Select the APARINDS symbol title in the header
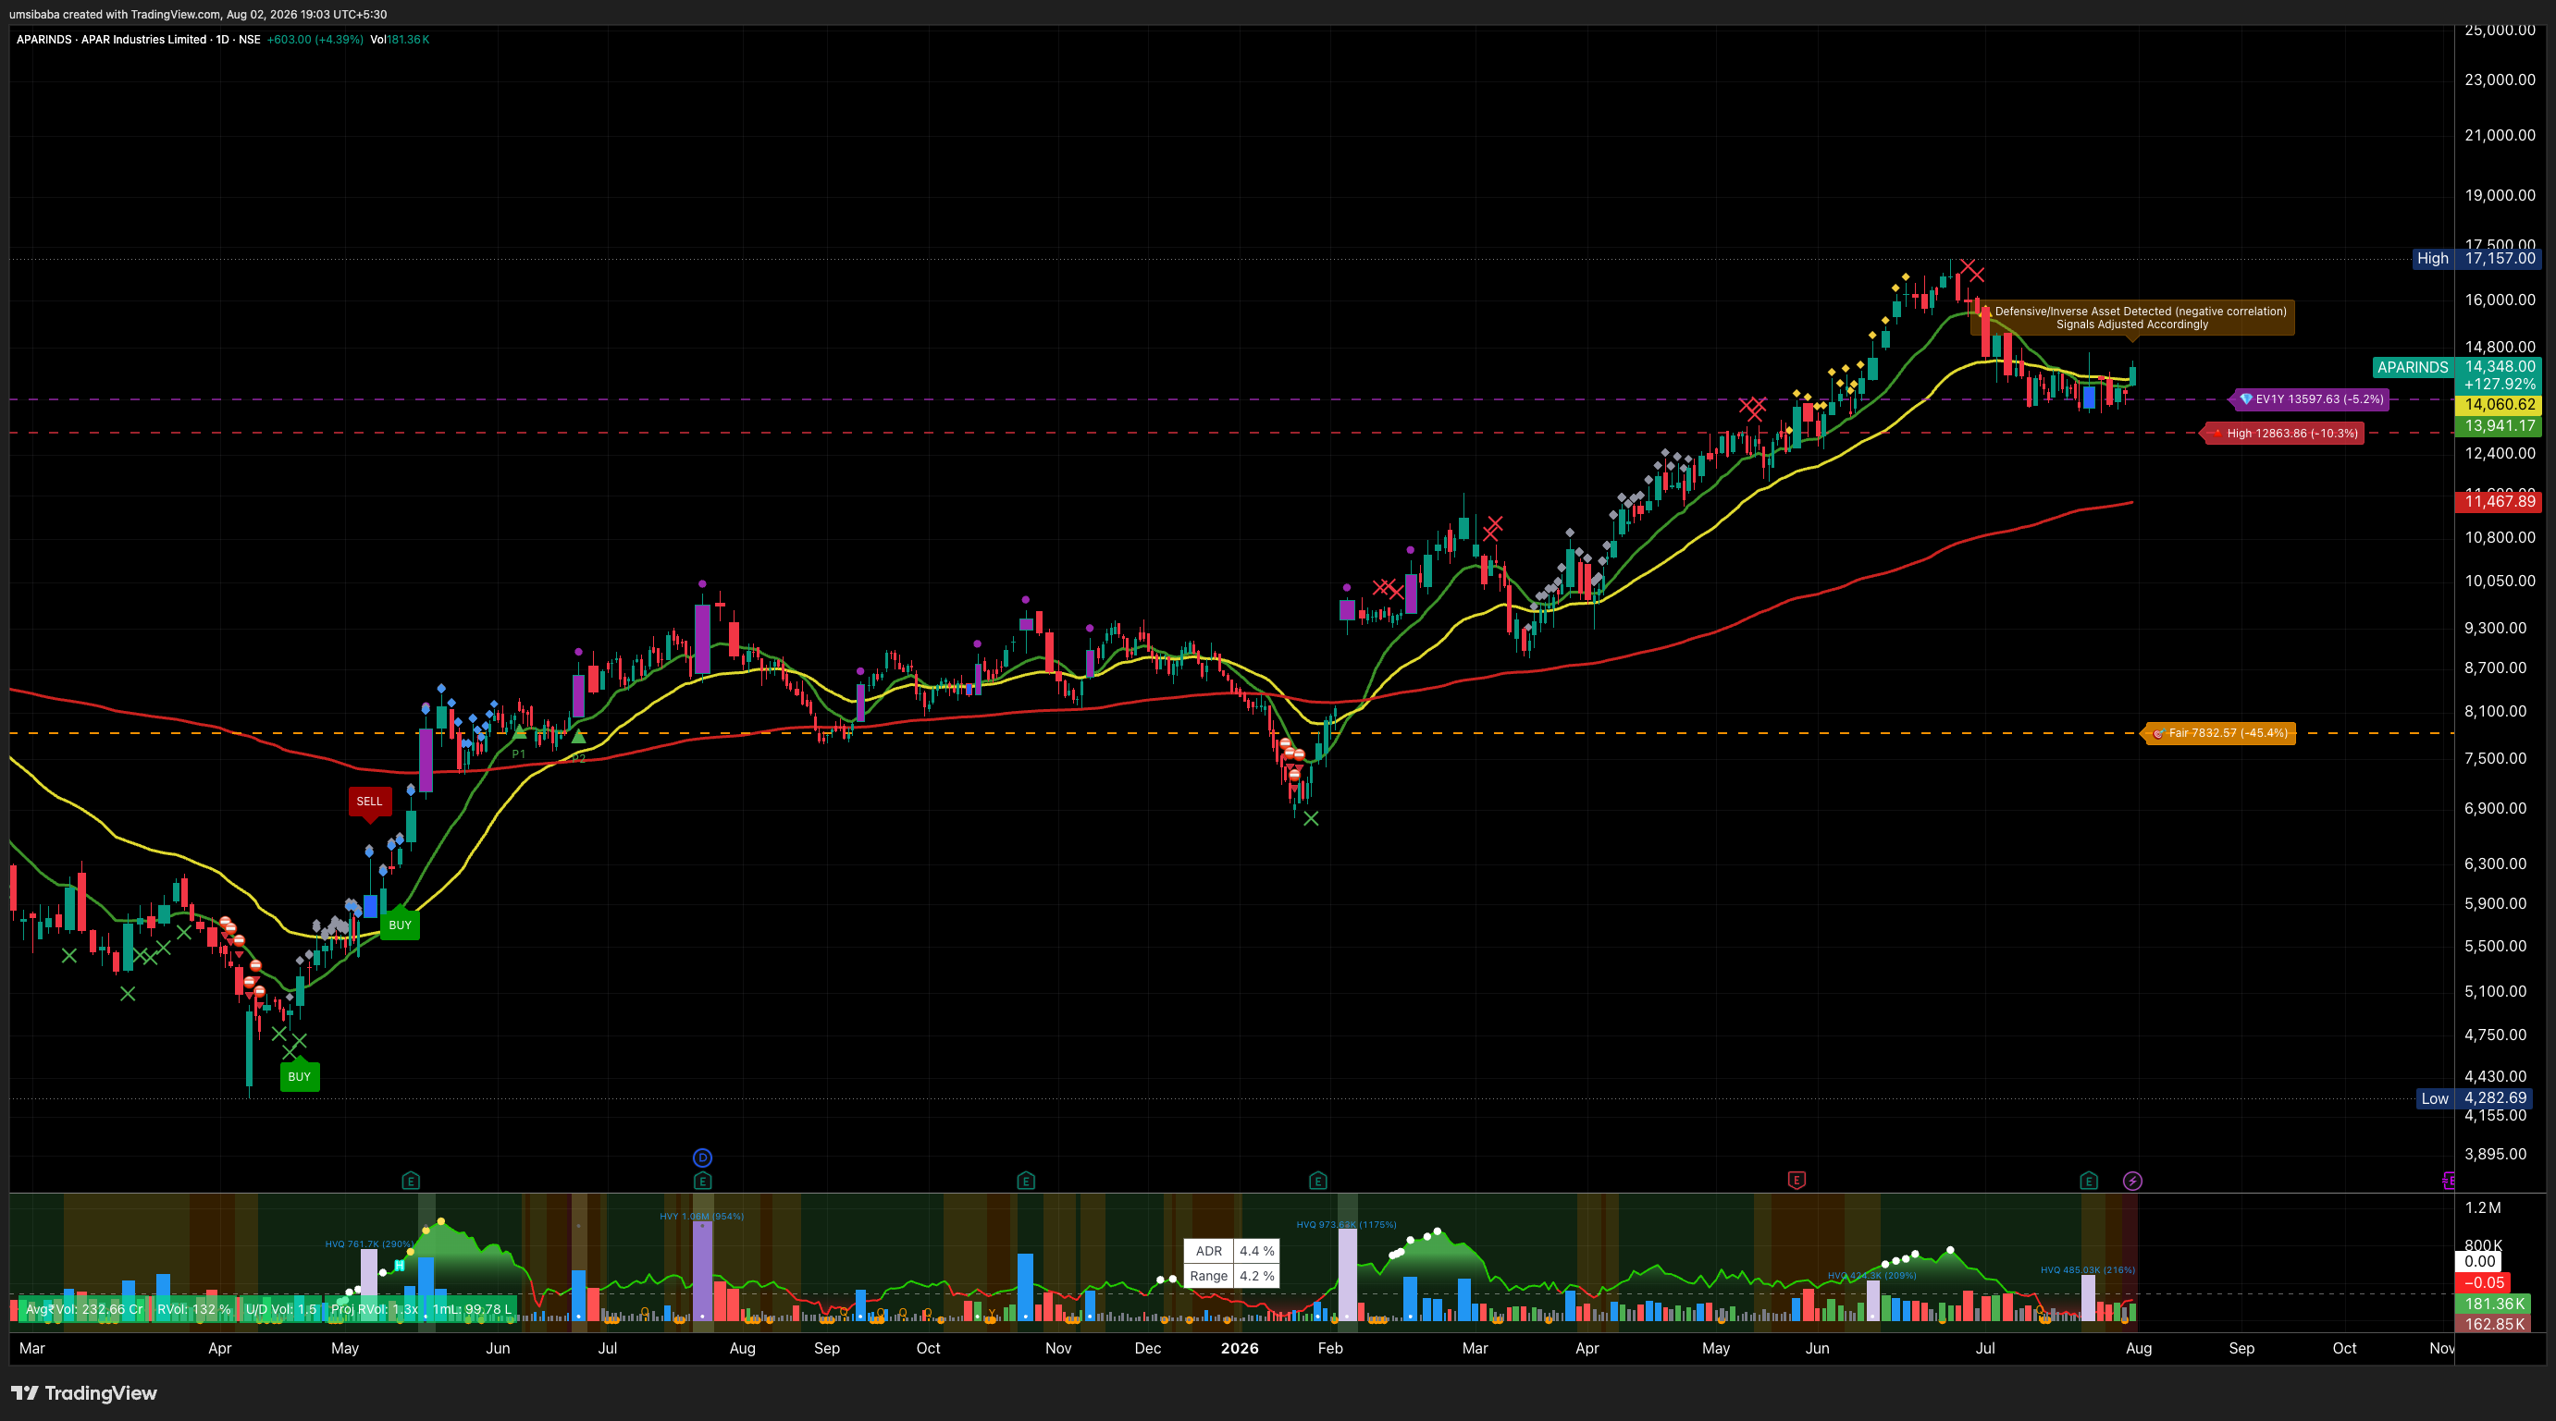 click(139, 40)
